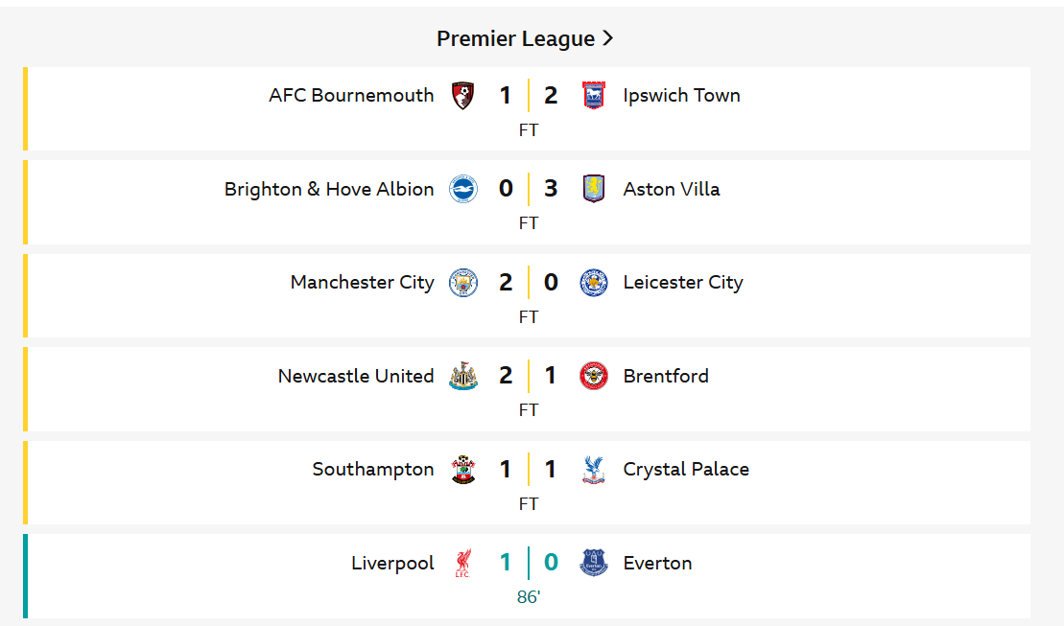Click the live 86' match minute

pos(529,597)
